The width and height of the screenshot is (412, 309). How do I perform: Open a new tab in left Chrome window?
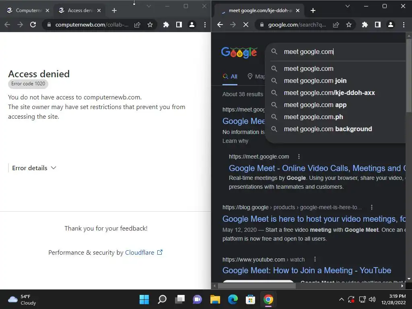114,10
